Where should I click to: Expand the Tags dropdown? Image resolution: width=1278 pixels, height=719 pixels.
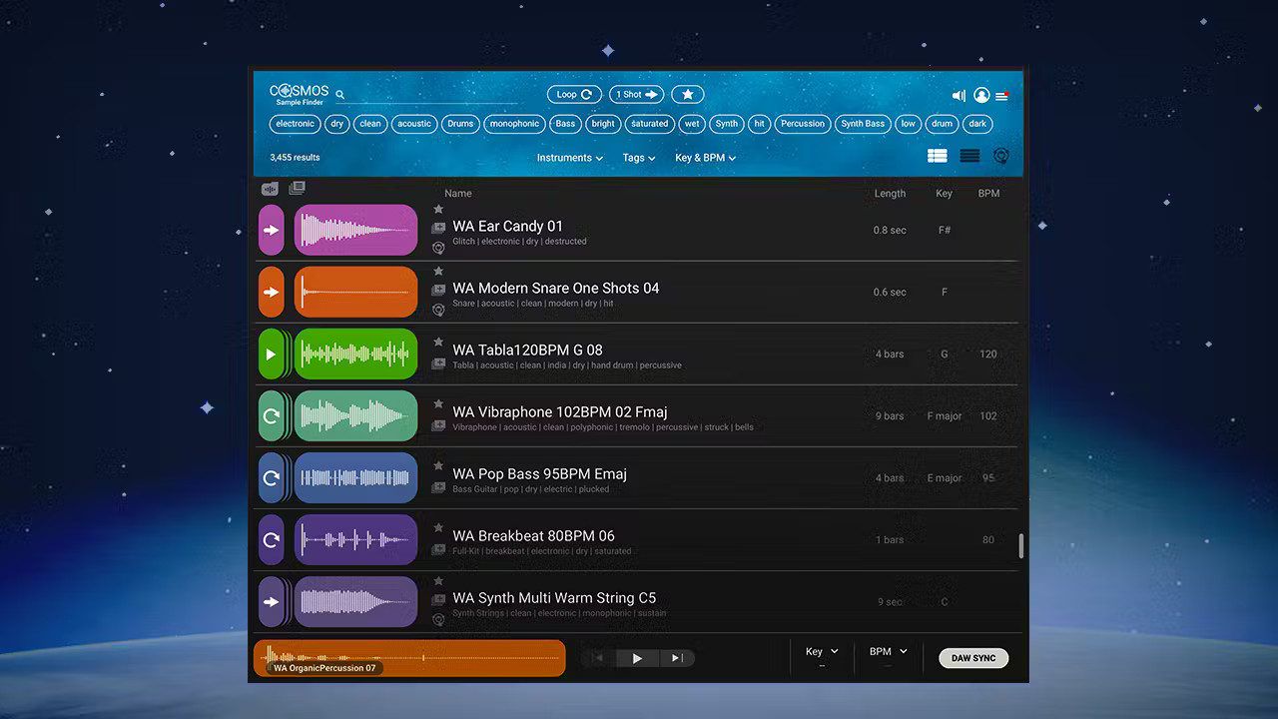click(639, 158)
